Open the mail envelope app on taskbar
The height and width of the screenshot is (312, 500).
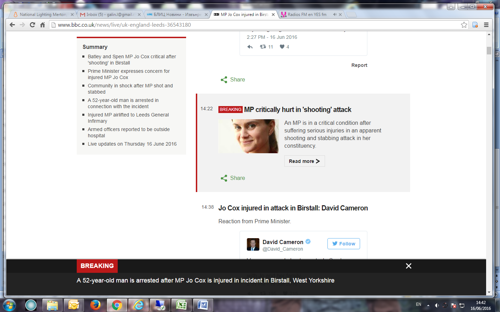pyautogui.click(x=74, y=305)
